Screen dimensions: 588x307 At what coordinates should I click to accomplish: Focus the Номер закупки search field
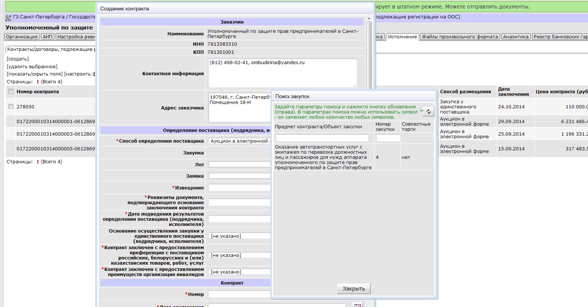coord(388,138)
